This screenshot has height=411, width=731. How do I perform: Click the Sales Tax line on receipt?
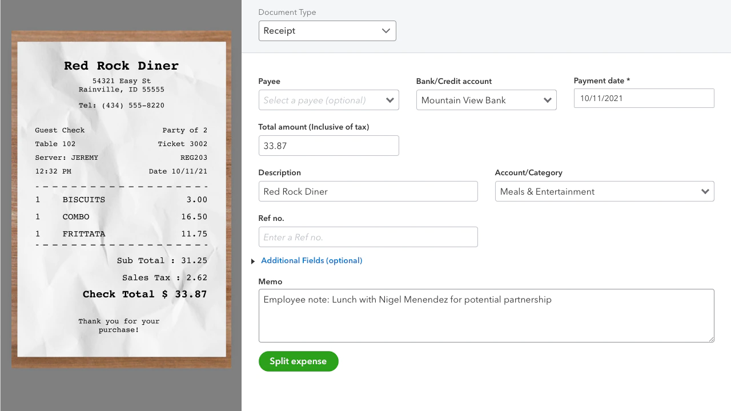click(x=164, y=278)
